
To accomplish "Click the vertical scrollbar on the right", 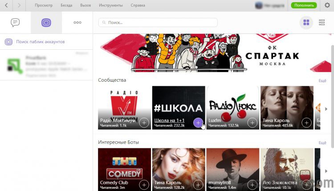I will coord(332,96).
